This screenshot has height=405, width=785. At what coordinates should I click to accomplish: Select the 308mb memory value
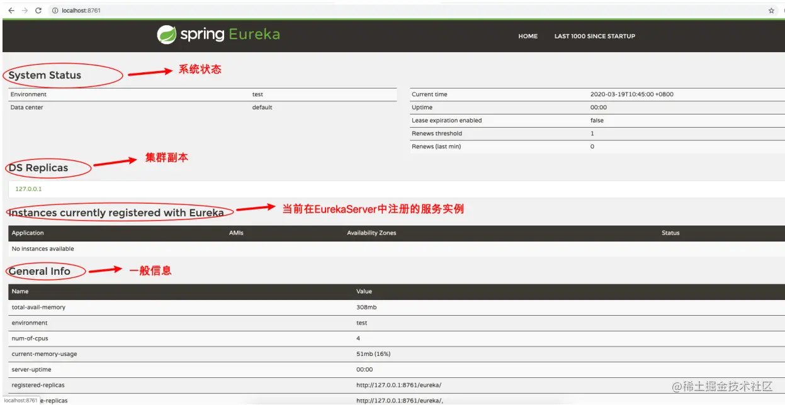pyautogui.click(x=366, y=308)
